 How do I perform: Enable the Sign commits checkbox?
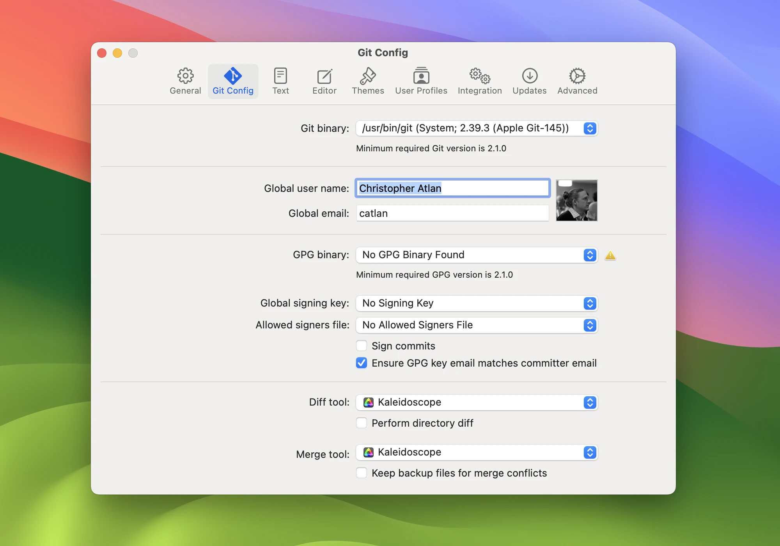click(362, 346)
